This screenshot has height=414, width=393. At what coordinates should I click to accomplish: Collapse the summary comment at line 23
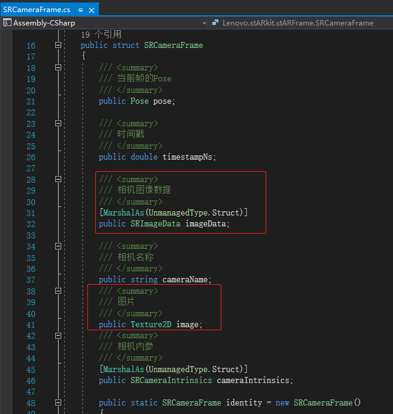pyautogui.click(x=58, y=123)
